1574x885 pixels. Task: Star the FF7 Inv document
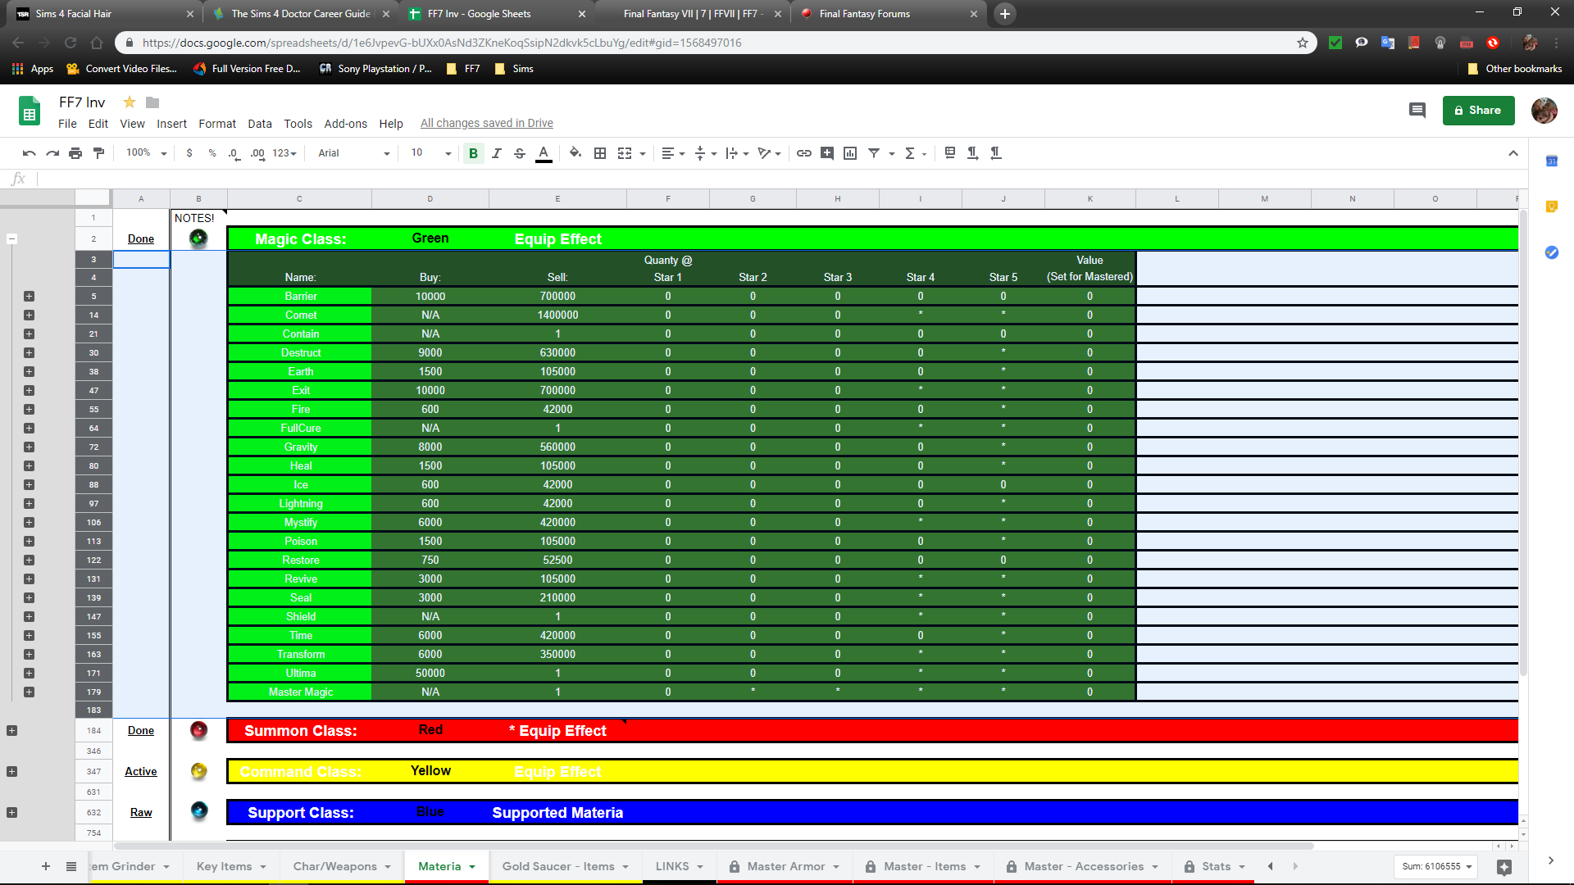point(129,102)
